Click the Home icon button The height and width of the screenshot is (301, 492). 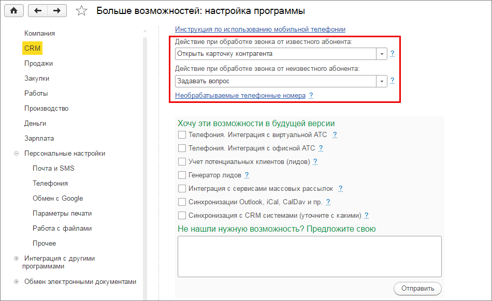(x=13, y=10)
